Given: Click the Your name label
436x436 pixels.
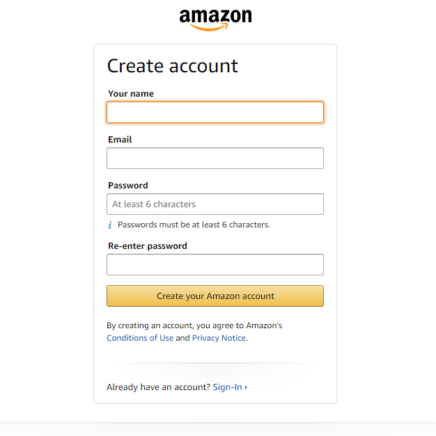Looking at the screenshot, I should (131, 94).
